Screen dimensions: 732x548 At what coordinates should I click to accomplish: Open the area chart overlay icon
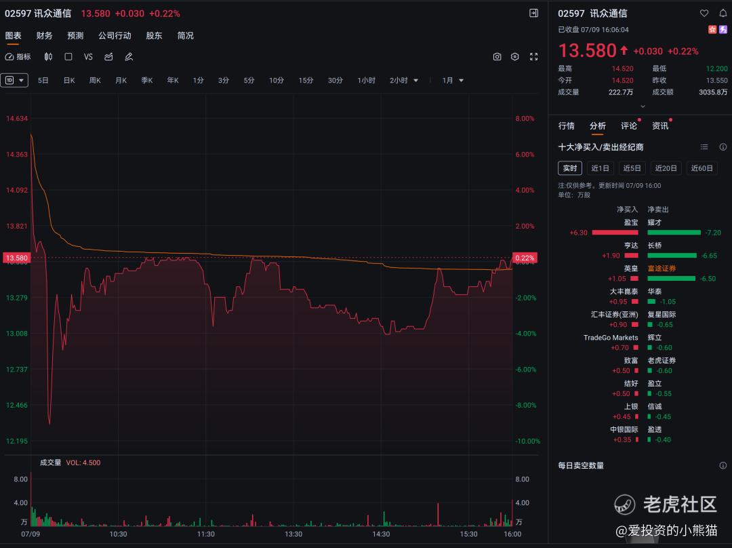(x=108, y=57)
